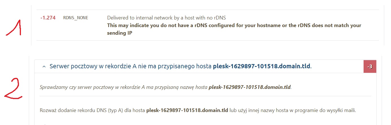The width and height of the screenshot is (391, 125).
Task: Select the RDNS_NONE rule name
Action: click(x=76, y=18)
